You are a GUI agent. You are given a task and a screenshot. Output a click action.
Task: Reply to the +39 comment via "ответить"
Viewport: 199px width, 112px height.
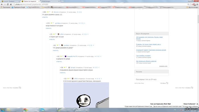tap(63, 73)
